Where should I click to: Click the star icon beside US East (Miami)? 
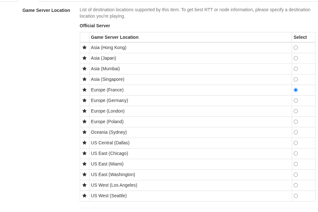click(x=84, y=164)
